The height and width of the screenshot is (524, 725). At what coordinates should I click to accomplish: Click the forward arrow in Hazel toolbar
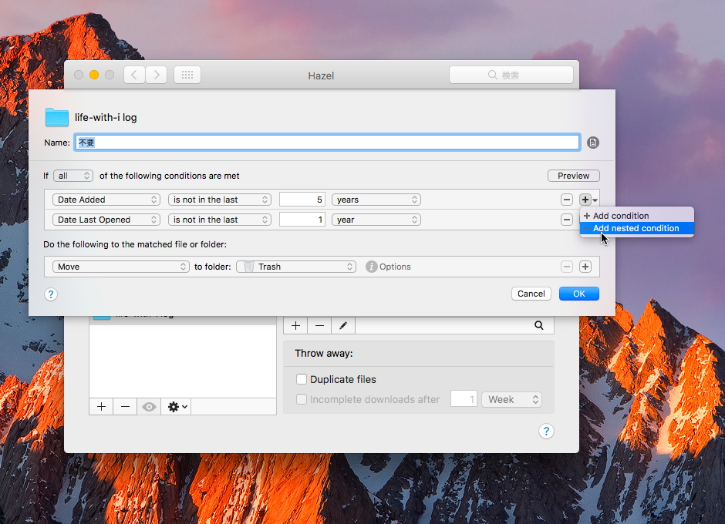tap(157, 75)
